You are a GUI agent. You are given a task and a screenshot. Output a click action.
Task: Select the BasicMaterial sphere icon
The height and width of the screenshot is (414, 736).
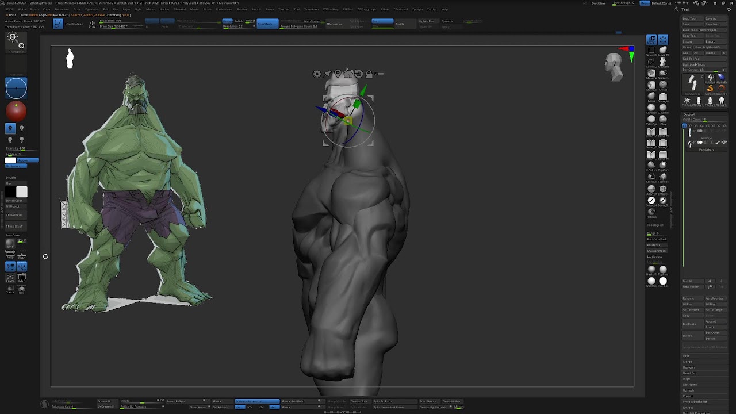pos(651,269)
